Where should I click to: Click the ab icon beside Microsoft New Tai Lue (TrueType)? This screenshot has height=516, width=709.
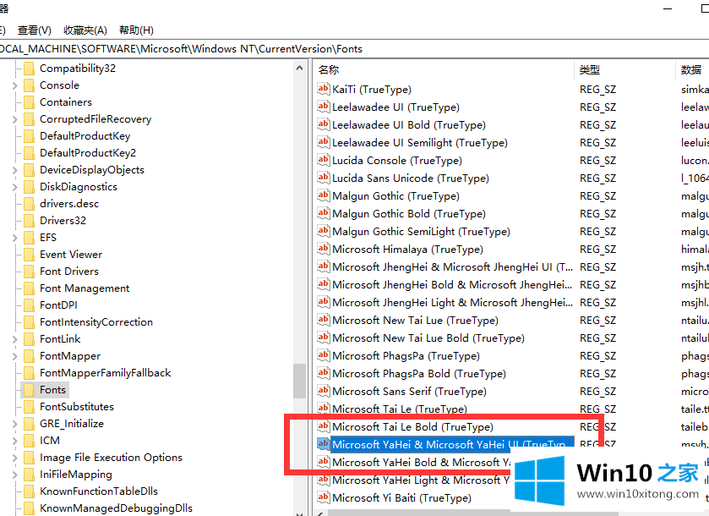tap(323, 320)
